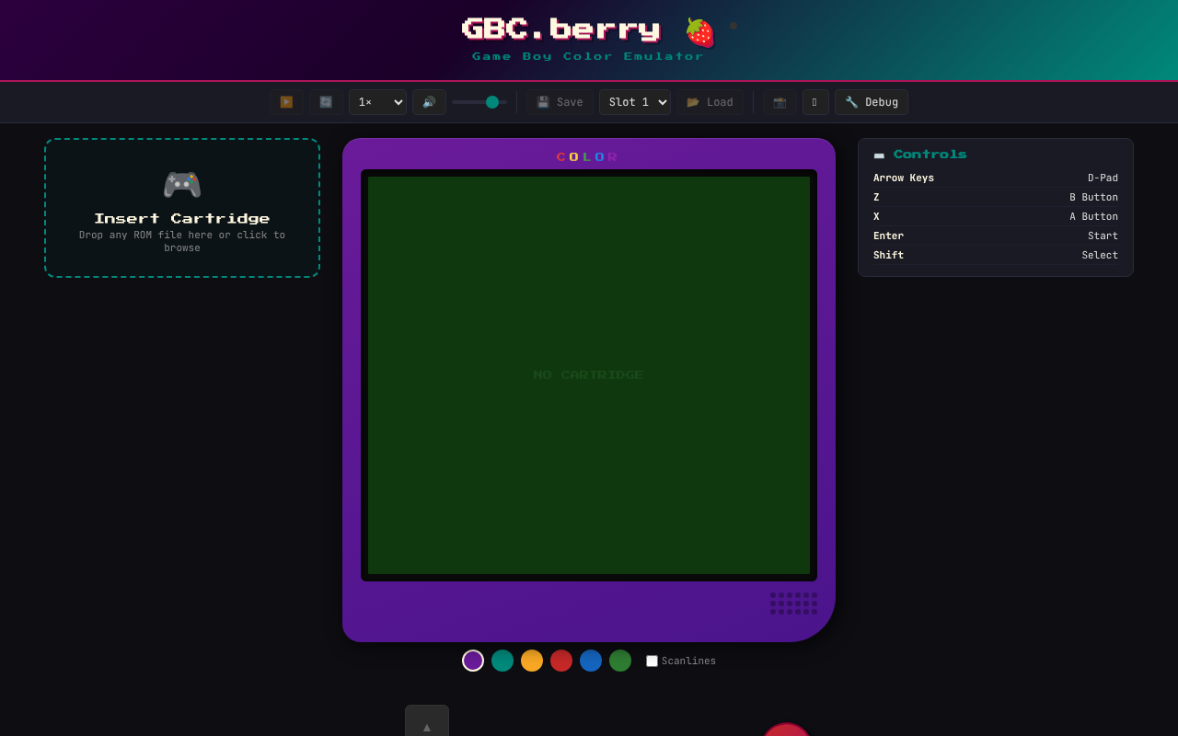Click the Save state floppy disk icon

pos(560,102)
